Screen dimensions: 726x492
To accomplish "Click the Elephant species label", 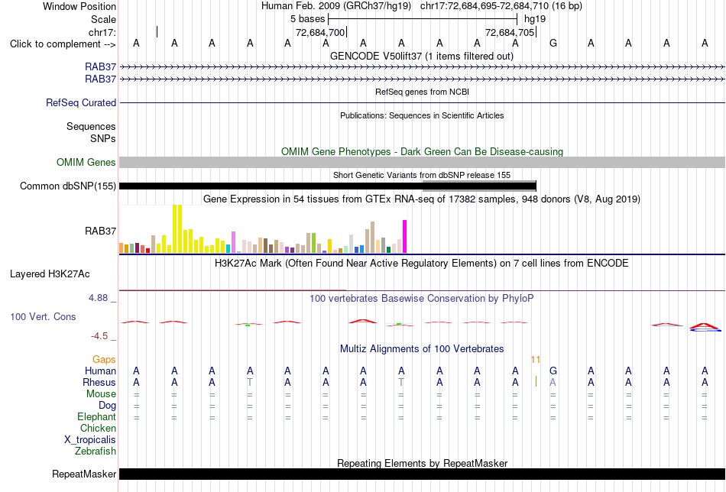I will coord(96,417).
